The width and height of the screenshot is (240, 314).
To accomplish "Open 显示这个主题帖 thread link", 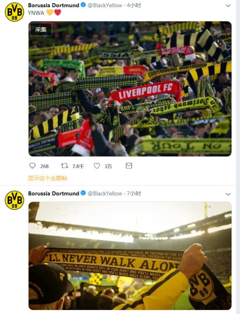I will pos(48,178).
